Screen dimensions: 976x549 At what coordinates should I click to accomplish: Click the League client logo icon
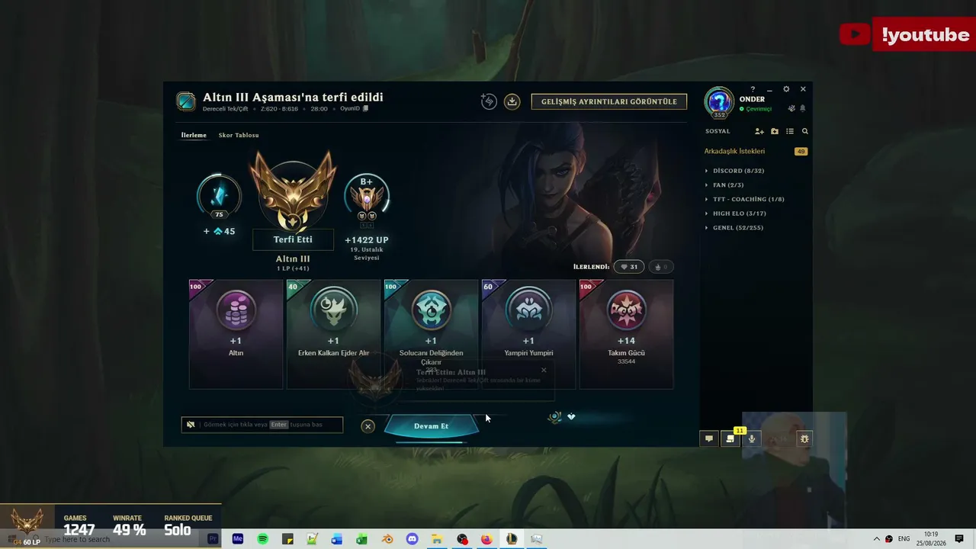185,101
